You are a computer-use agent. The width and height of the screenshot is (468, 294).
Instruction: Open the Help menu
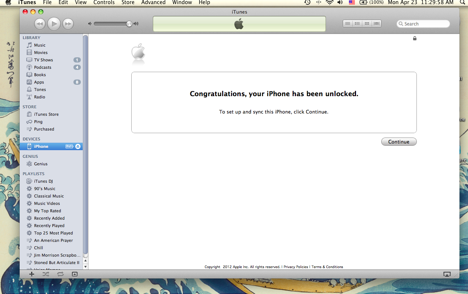(204, 3)
